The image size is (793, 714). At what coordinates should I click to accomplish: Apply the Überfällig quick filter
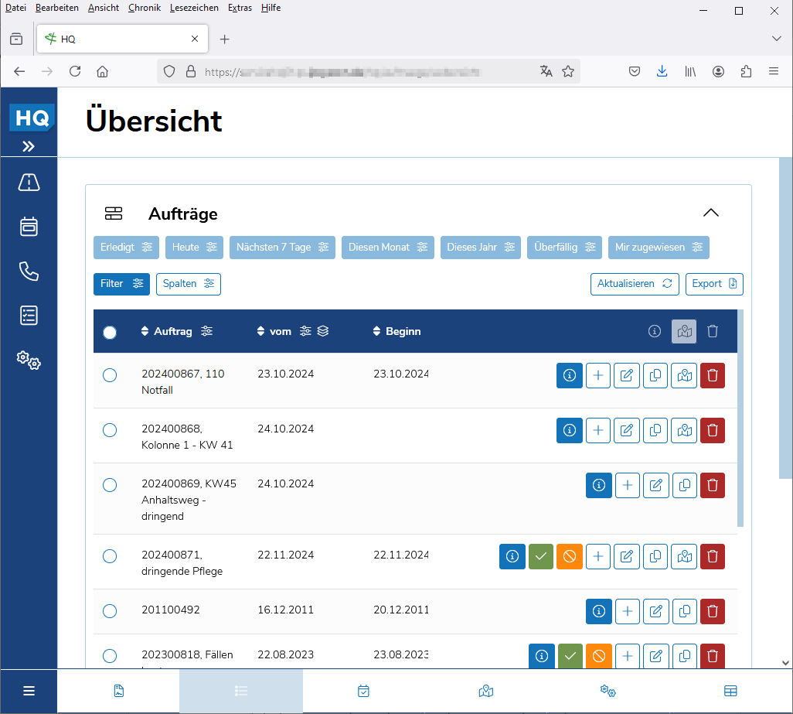564,248
